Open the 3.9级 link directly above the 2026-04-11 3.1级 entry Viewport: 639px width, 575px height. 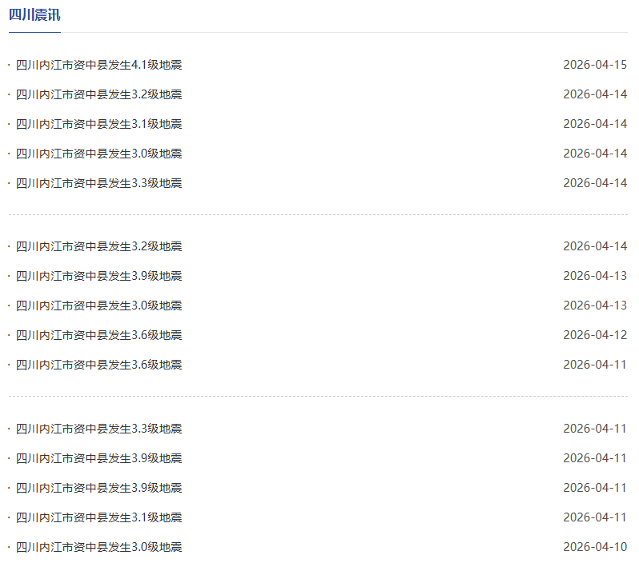[98, 488]
